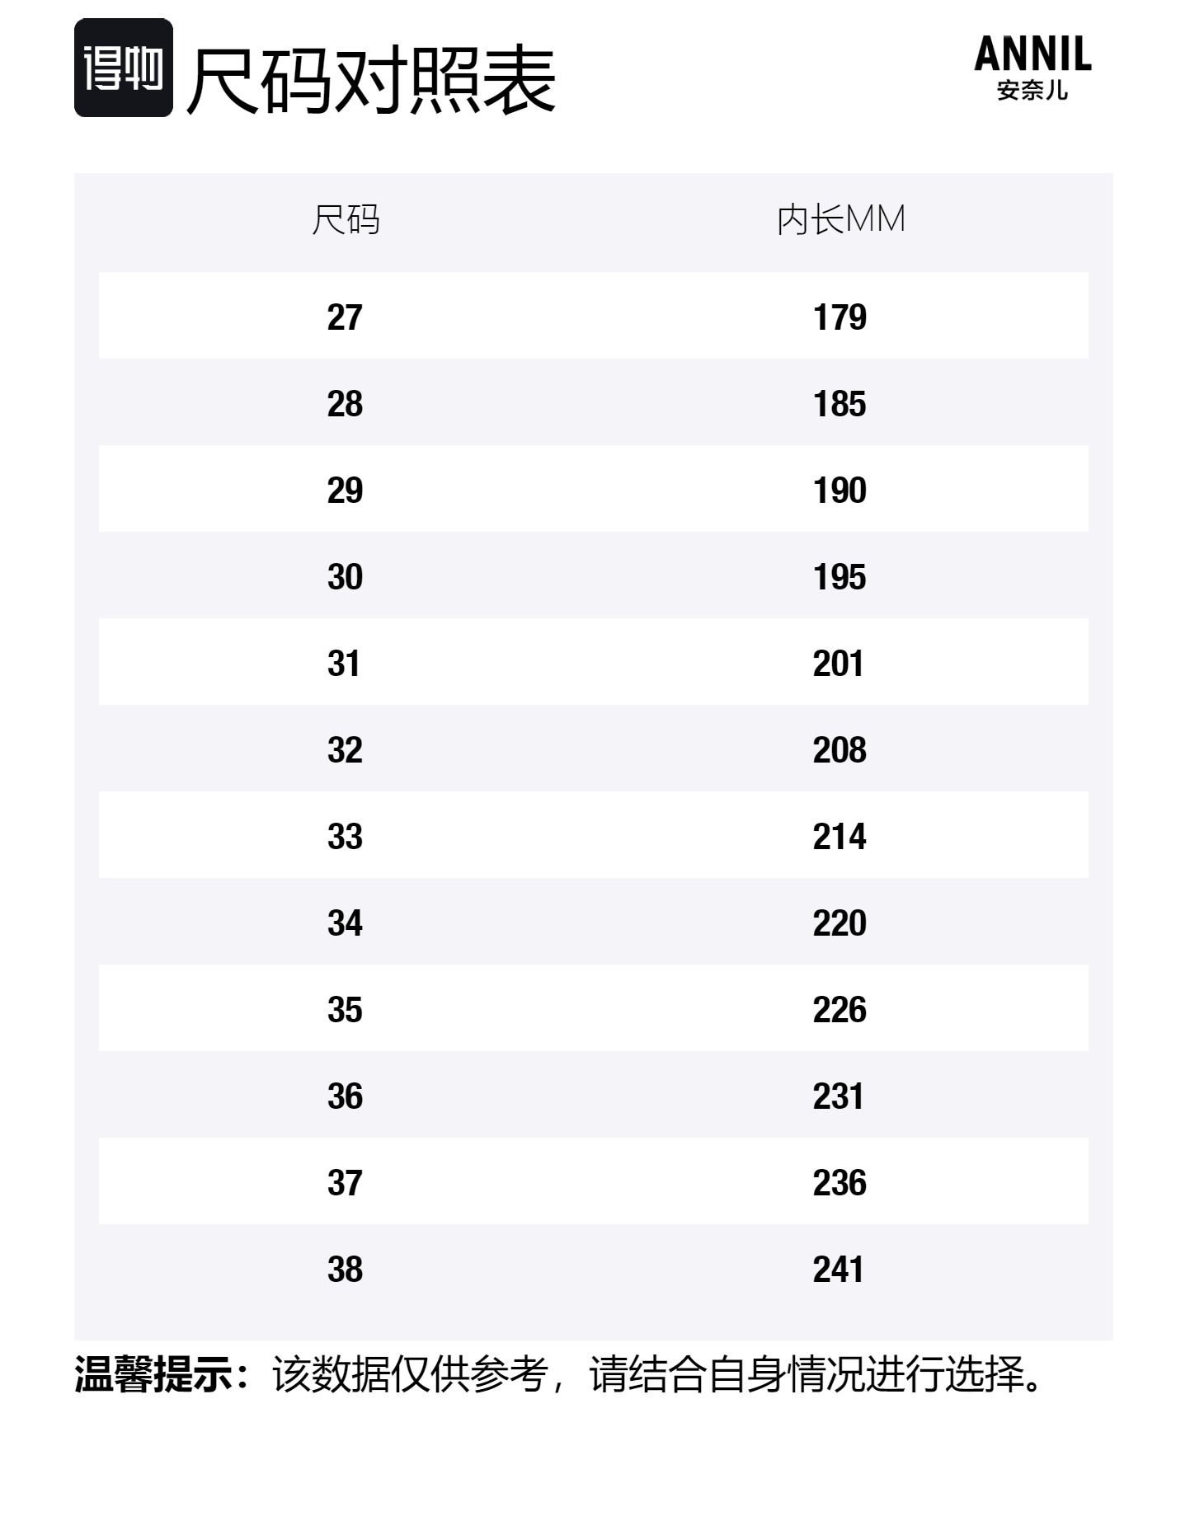Select size 38 cell

[345, 1270]
